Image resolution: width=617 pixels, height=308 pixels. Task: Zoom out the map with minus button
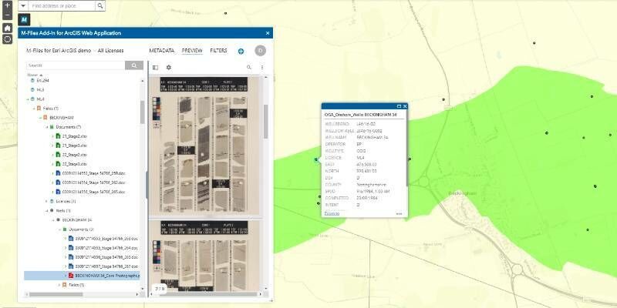point(7,15)
